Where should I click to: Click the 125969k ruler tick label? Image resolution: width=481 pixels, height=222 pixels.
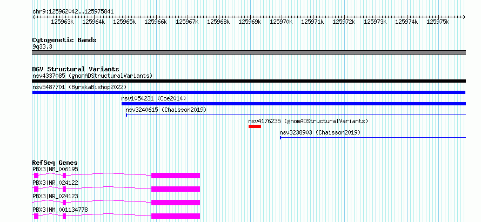click(x=250, y=22)
